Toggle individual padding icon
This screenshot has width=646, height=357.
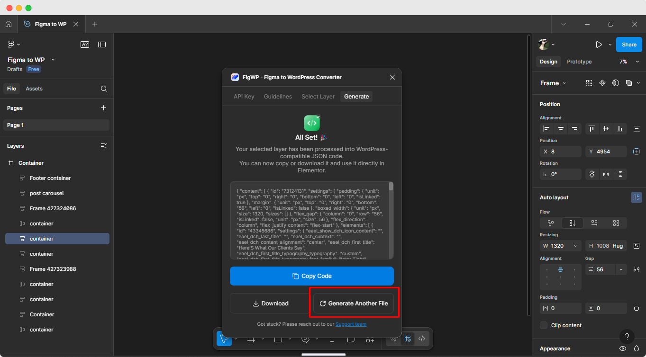tap(637, 308)
